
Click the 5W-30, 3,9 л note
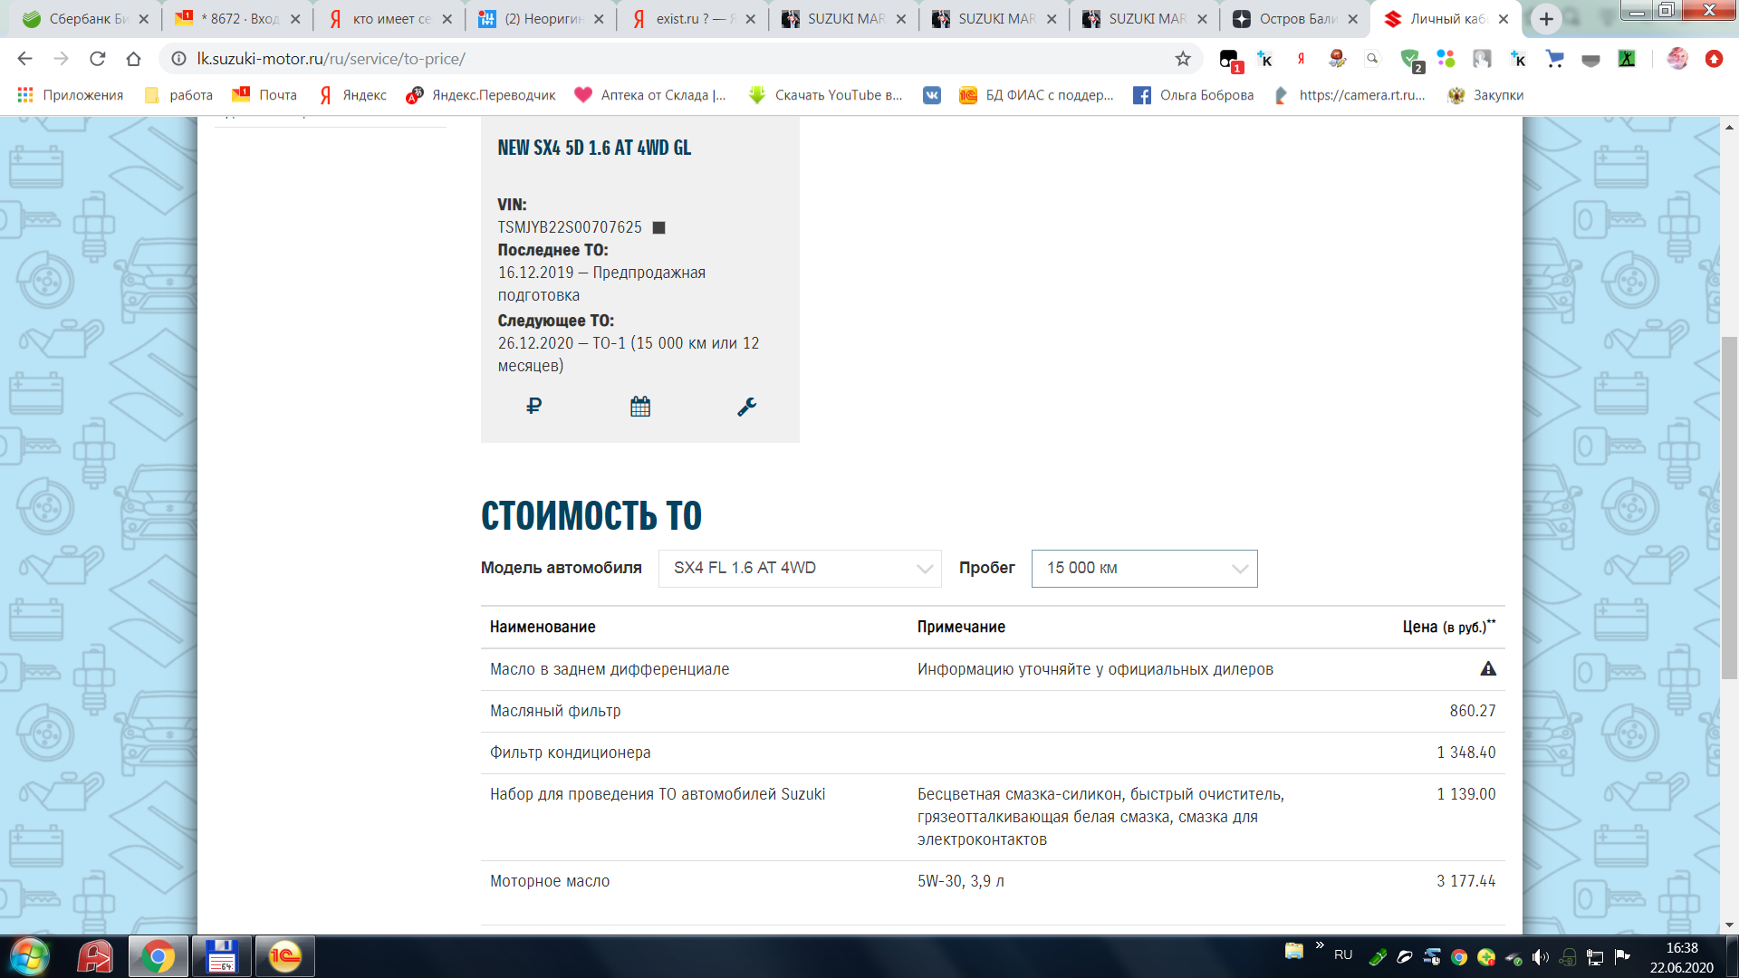click(961, 881)
